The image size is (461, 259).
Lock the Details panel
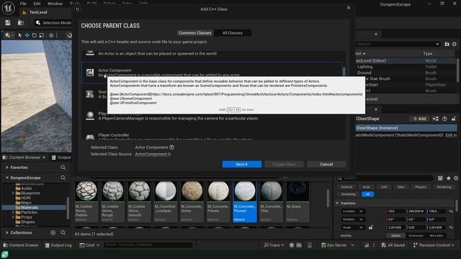(x=454, y=119)
